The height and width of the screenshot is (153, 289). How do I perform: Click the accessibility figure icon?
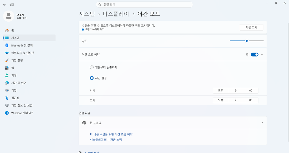[x=7, y=98]
